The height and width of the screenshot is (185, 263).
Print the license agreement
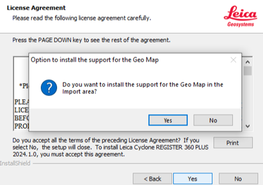[x=233, y=143]
